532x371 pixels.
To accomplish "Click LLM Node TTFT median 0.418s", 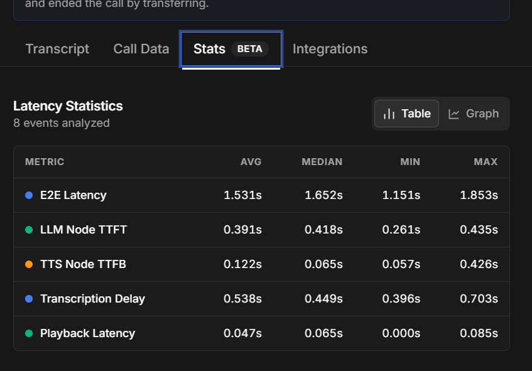I will point(323,230).
